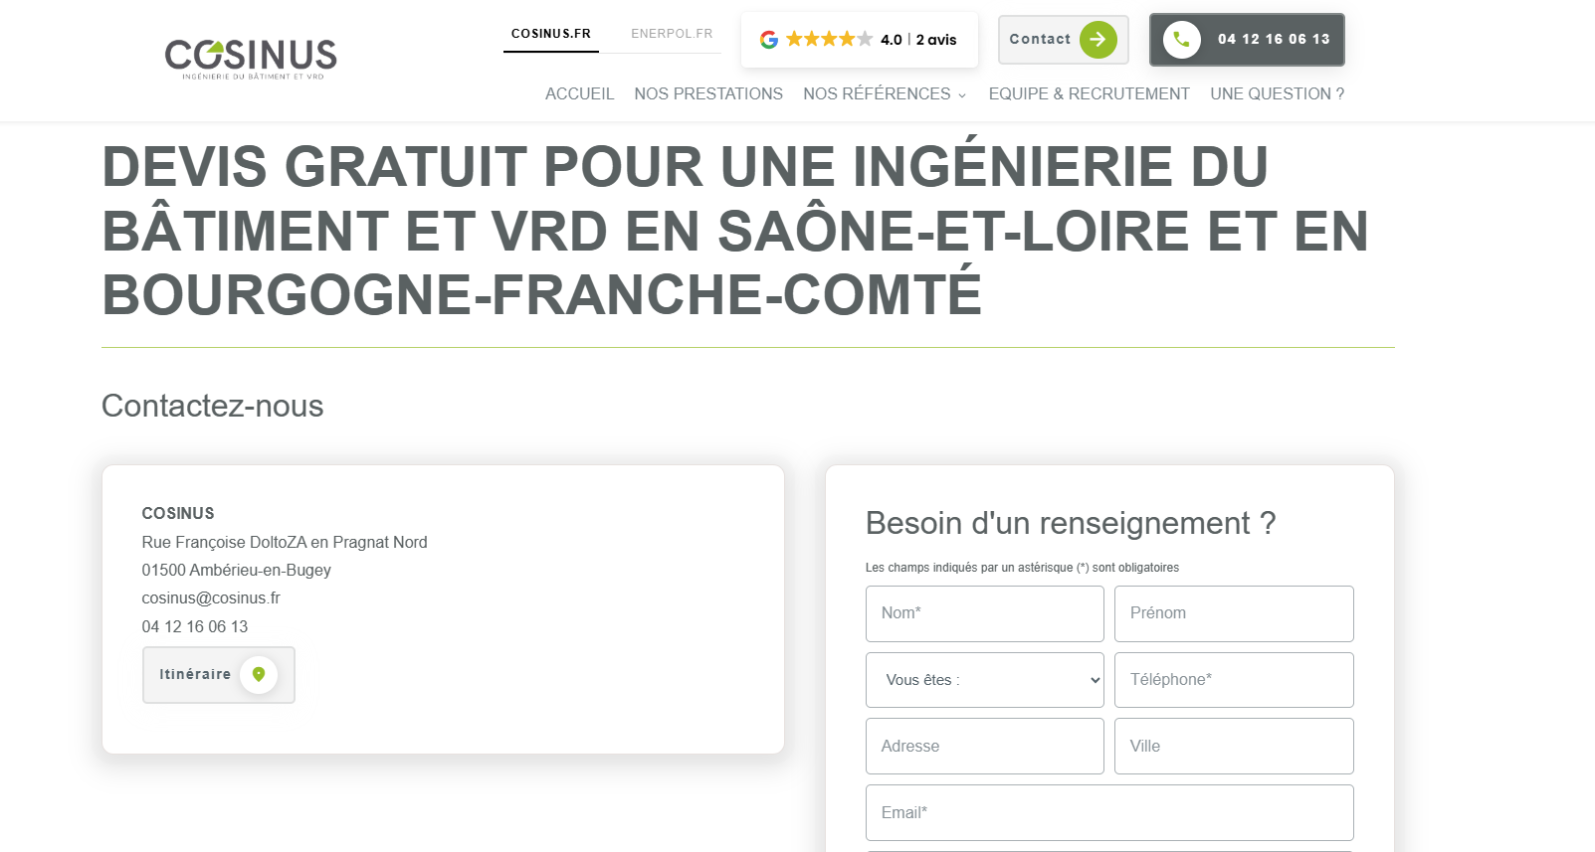Click the phone icon in header

[1182, 40]
